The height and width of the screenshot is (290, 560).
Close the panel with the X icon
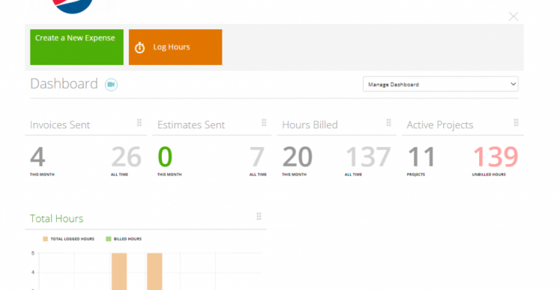coord(513,17)
